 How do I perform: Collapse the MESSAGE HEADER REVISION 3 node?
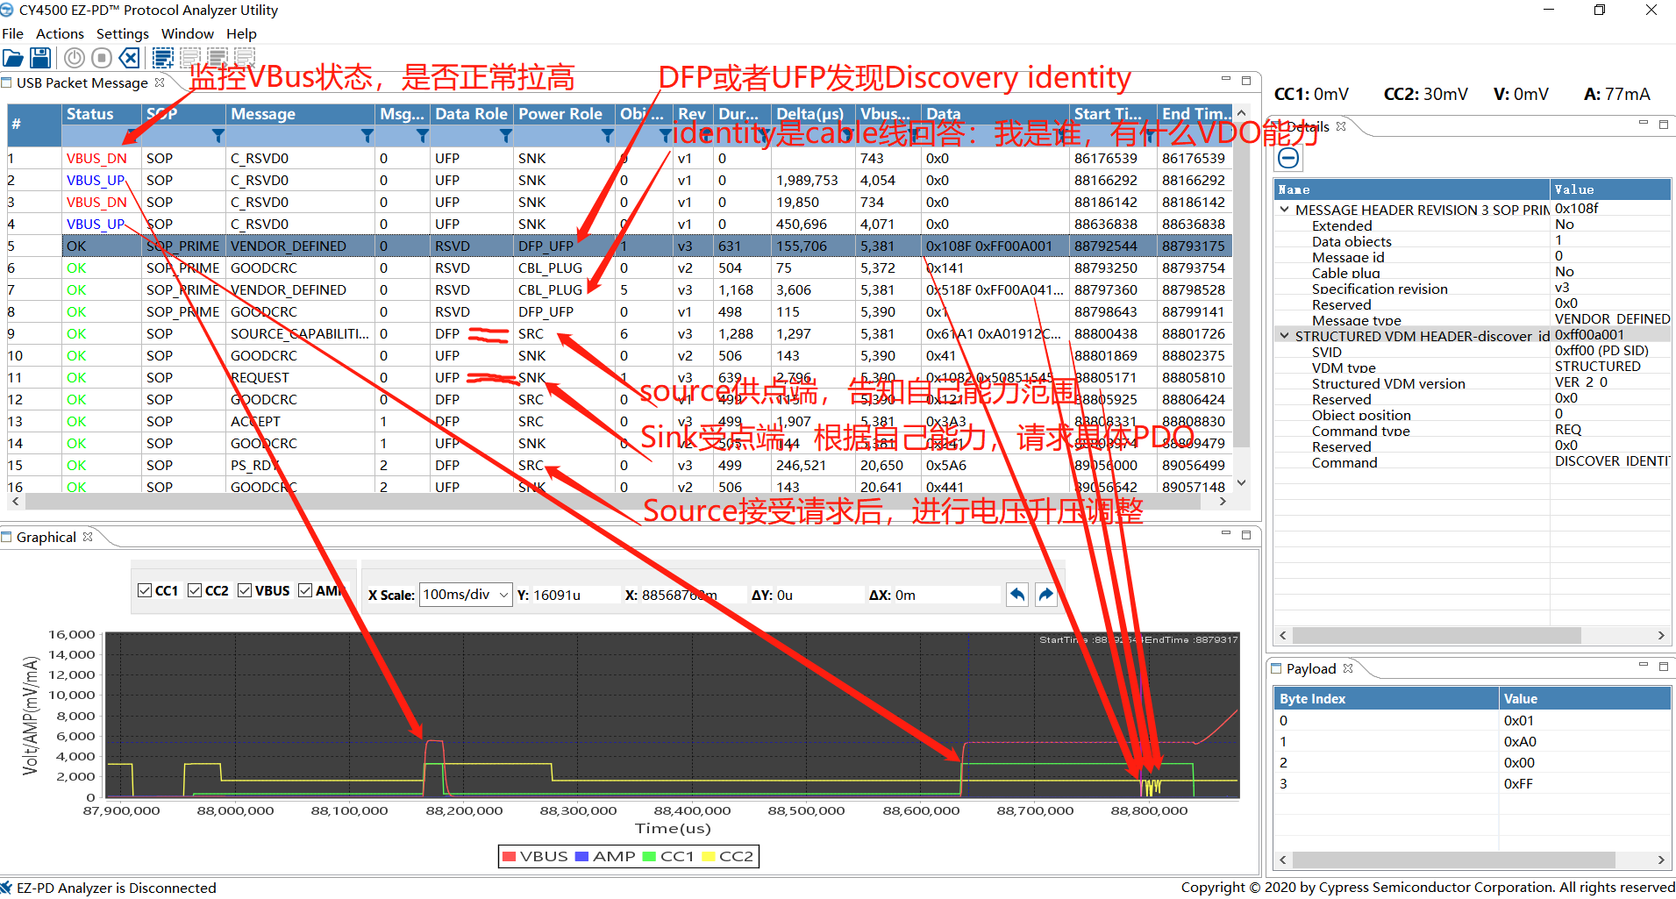pos(1284,210)
